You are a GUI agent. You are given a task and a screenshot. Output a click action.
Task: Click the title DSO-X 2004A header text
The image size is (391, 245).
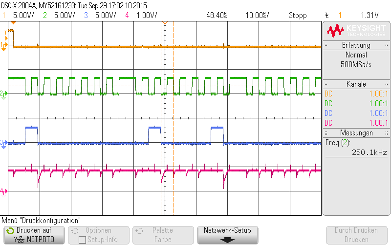click(x=74, y=5)
